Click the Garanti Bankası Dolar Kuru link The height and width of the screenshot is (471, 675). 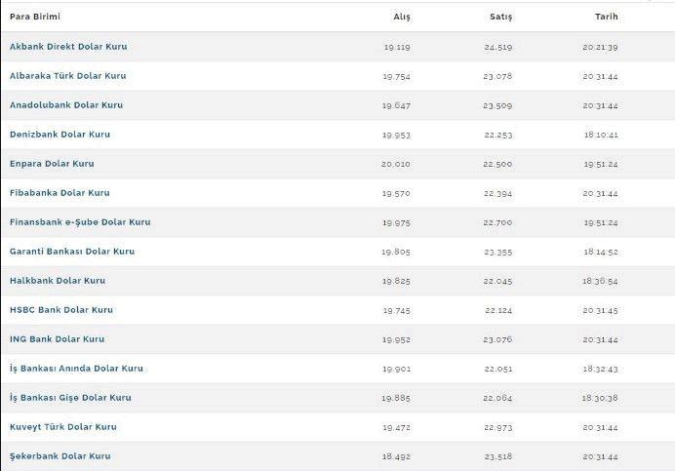(72, 252)
